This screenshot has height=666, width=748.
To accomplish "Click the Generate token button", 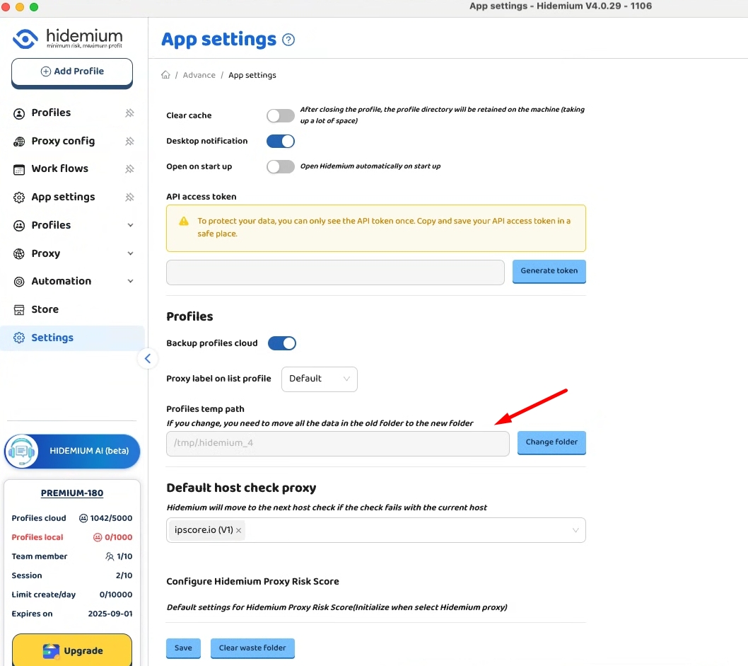I will (549, 271).
